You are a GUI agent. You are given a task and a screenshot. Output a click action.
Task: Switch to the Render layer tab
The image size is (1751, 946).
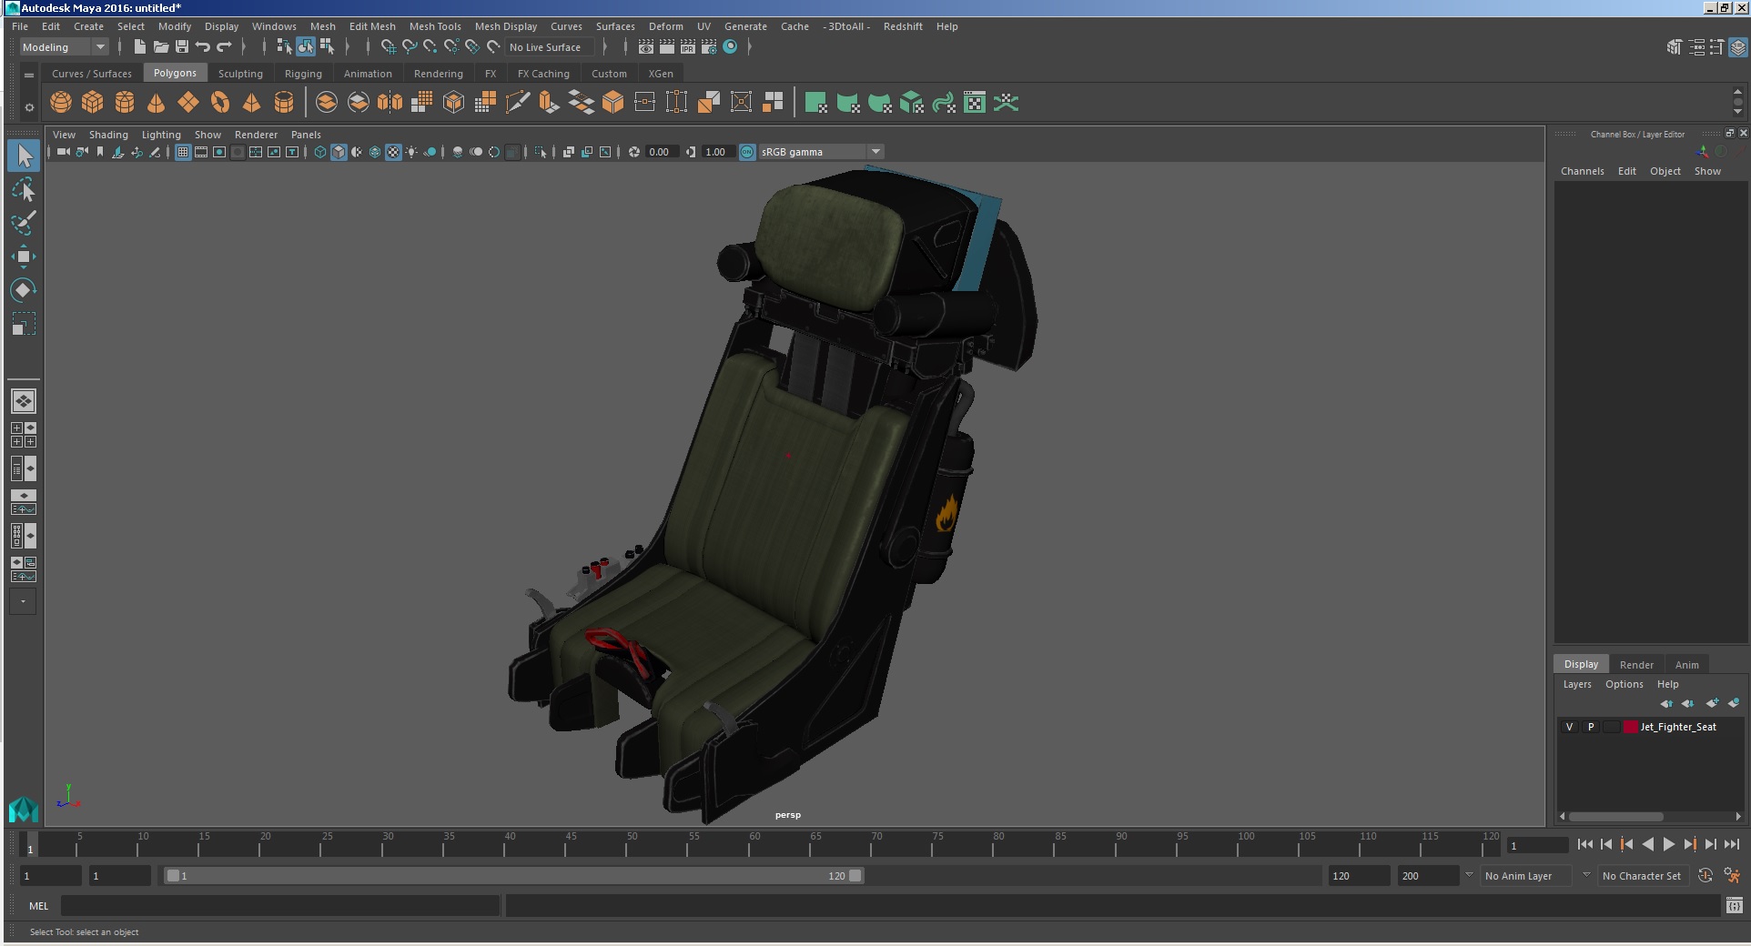(1636, 664)
